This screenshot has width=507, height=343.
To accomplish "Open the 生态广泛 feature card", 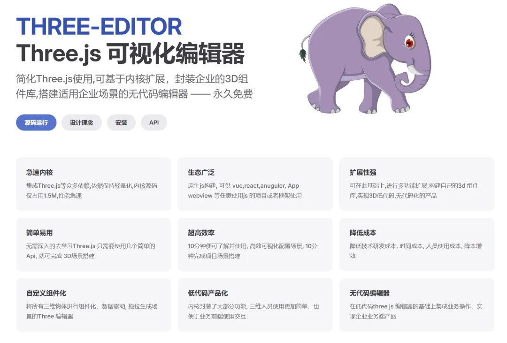I will coord(255,184).
